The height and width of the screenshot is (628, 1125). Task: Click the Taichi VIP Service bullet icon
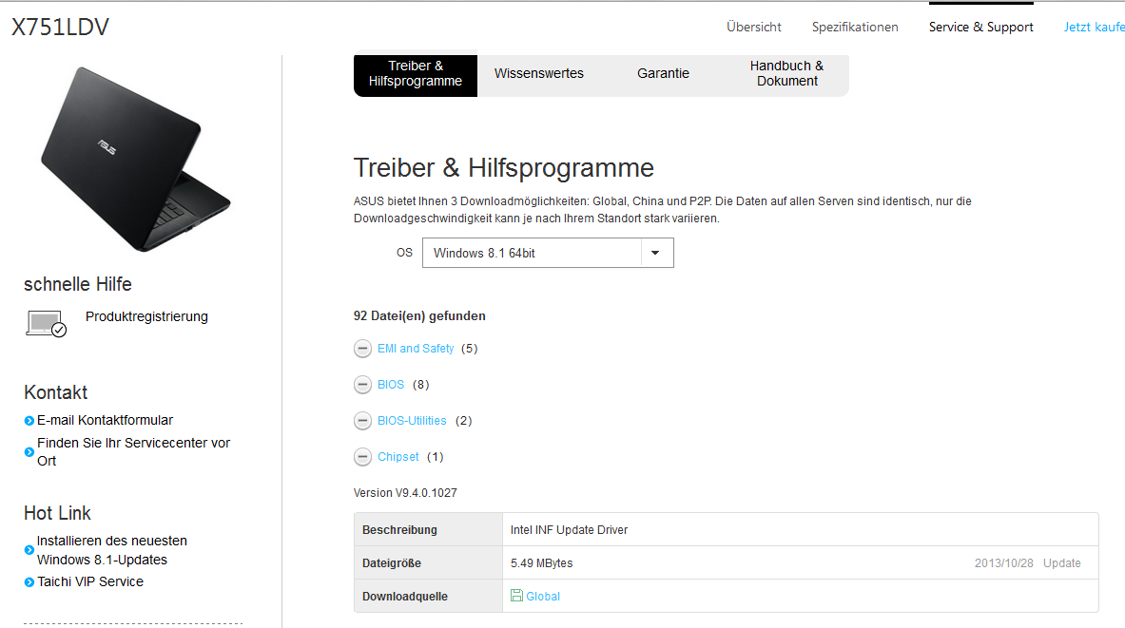(29, 582)
